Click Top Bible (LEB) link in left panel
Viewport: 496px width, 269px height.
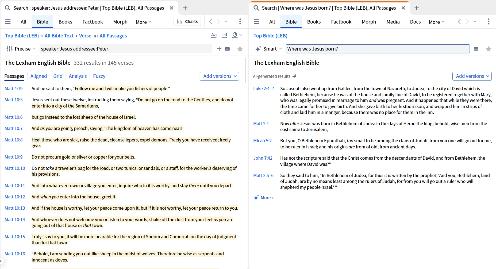tap(22, 36)
